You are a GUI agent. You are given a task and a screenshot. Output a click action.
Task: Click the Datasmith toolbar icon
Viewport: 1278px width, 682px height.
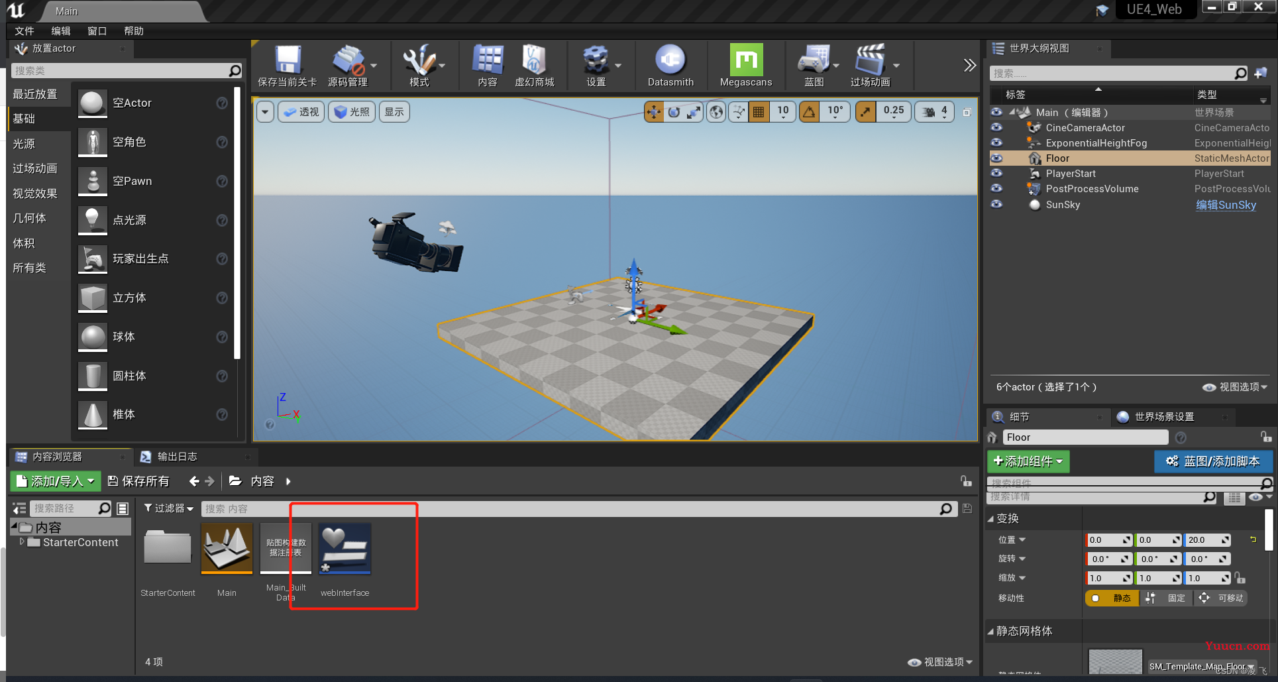670,65
